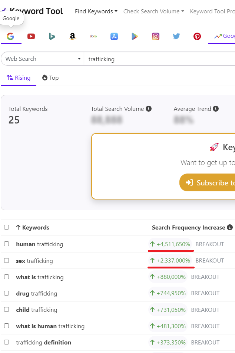
Task: Toggle the select-all keywords checkbox
Action: pos(7,227)
